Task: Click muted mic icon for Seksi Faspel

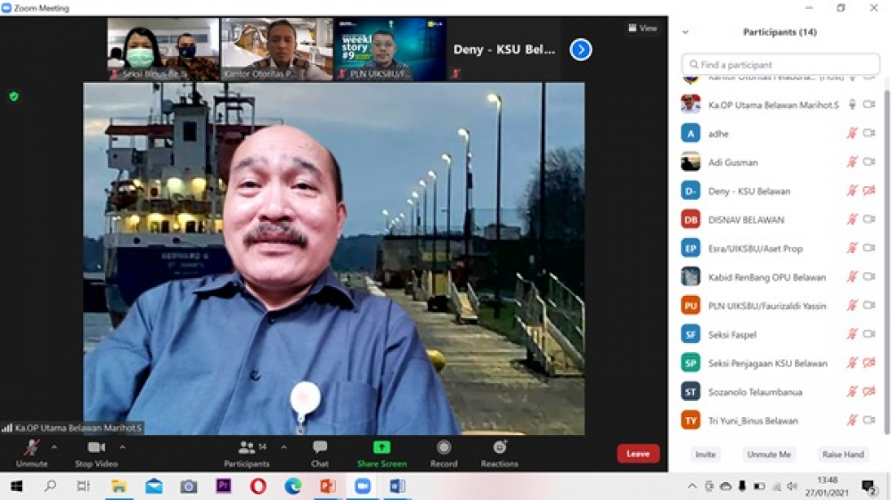Action: tap(852, 334)
